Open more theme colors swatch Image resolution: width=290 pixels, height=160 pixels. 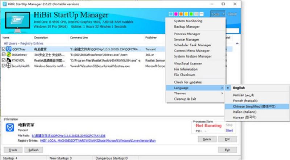pyautogui.click(x=202, y=14)
